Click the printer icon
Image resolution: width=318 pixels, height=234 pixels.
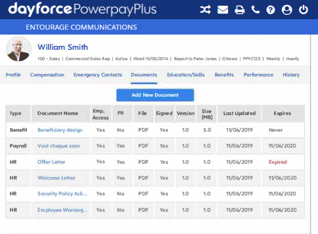pyautogui.click(x=240, y=10)
